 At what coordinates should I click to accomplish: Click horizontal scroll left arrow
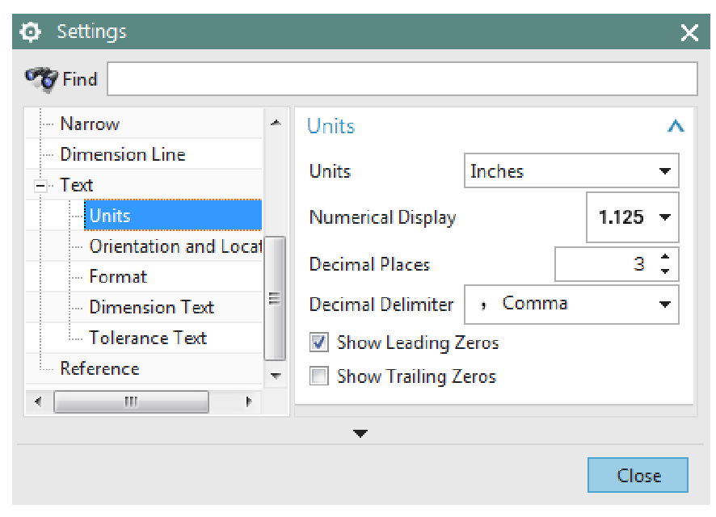pos(38,401)
